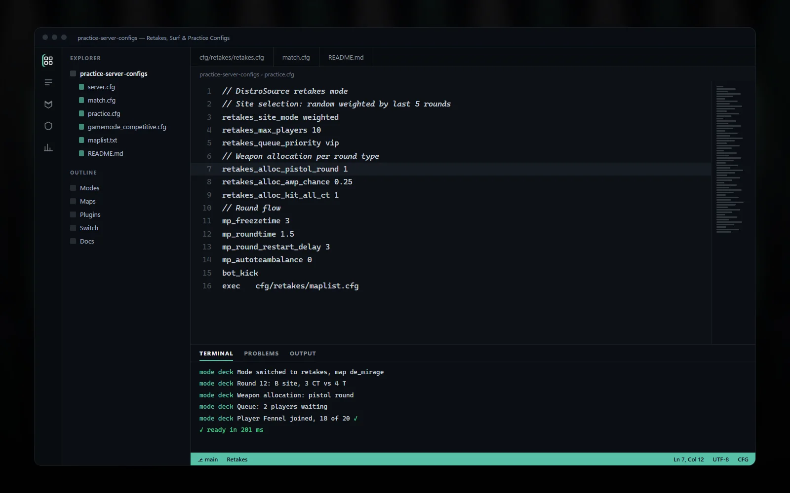This screenshot has width=790, height=493.
Task: Click Ln 7, Col 12 in status bar
Action: pyautogui.click(x=688, y=459)
